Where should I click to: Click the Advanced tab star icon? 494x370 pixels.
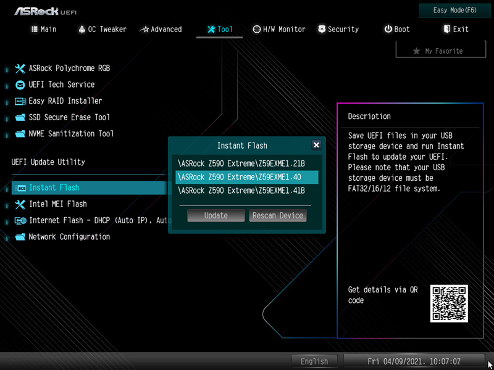click(144, 30)
